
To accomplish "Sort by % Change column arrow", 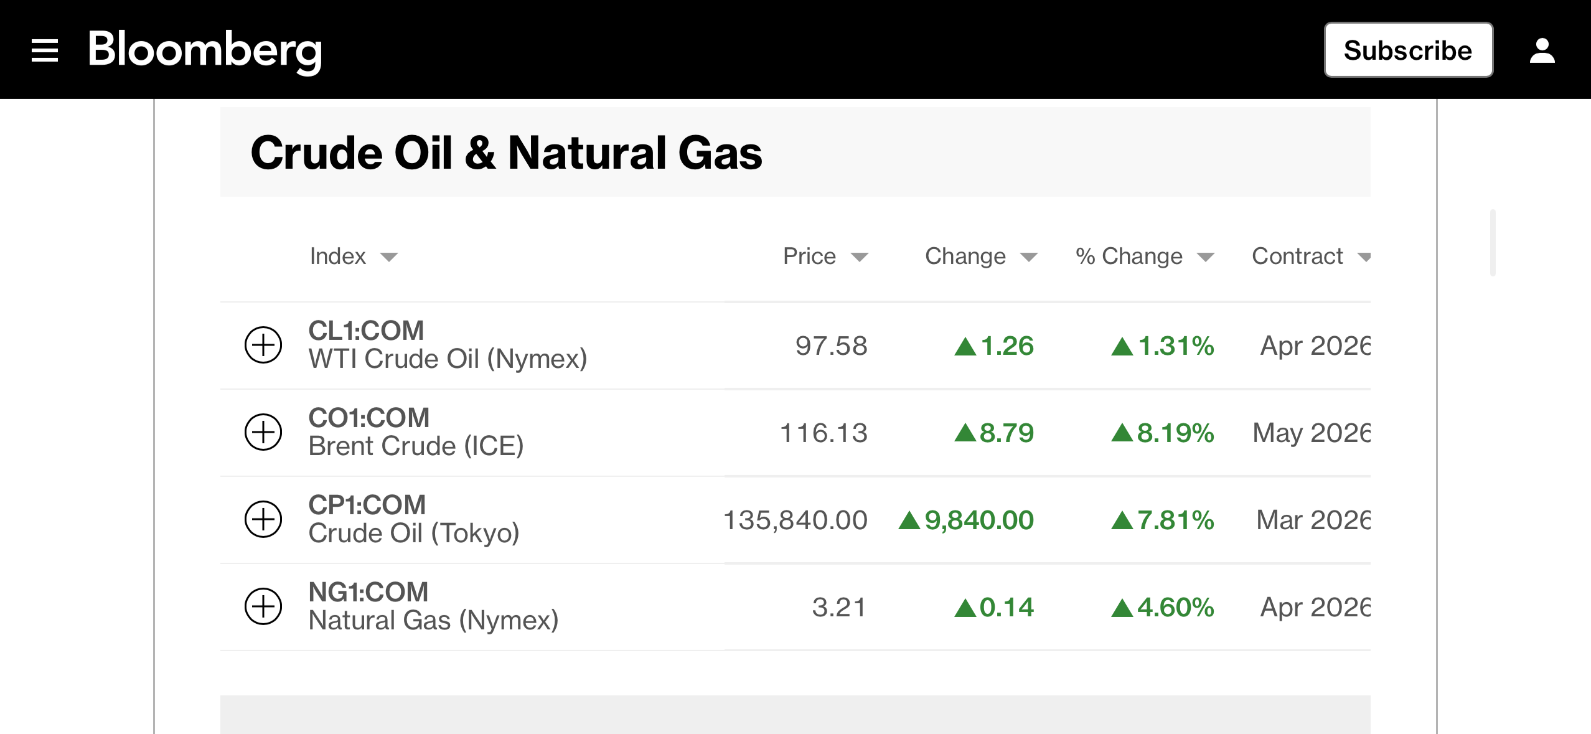I will [1206, 257].
